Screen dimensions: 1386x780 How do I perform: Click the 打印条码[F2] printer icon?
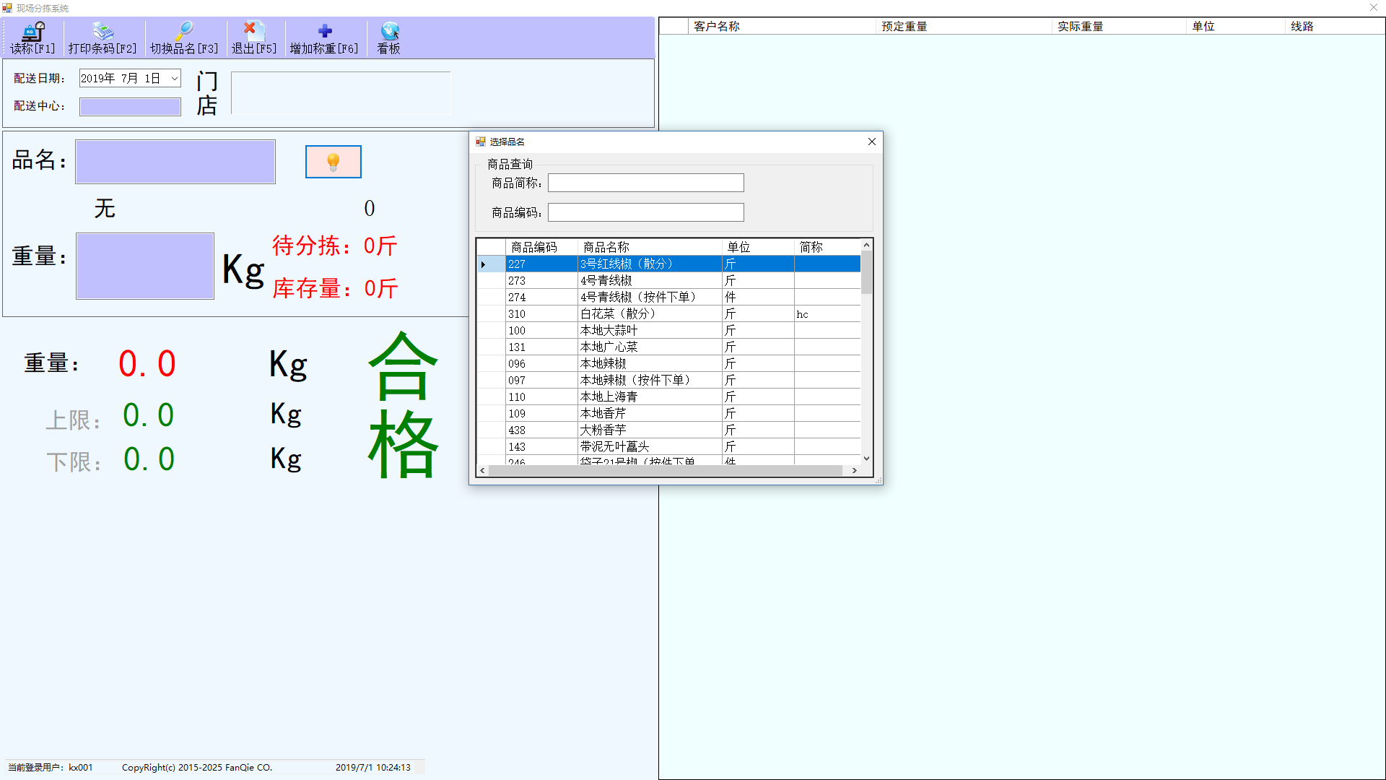tap(103, 31)
